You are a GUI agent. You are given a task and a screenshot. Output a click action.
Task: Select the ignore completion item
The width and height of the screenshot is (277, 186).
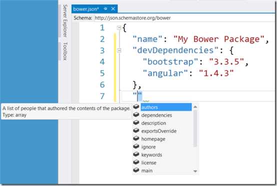148,147
